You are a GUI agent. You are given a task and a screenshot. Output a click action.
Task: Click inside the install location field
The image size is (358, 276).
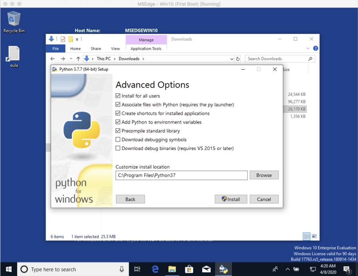click(181, 175)
